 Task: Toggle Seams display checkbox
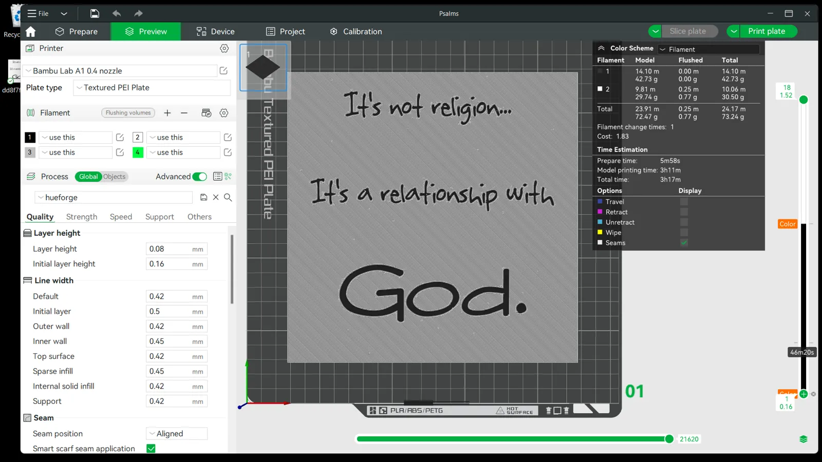[x=684, y=243]
